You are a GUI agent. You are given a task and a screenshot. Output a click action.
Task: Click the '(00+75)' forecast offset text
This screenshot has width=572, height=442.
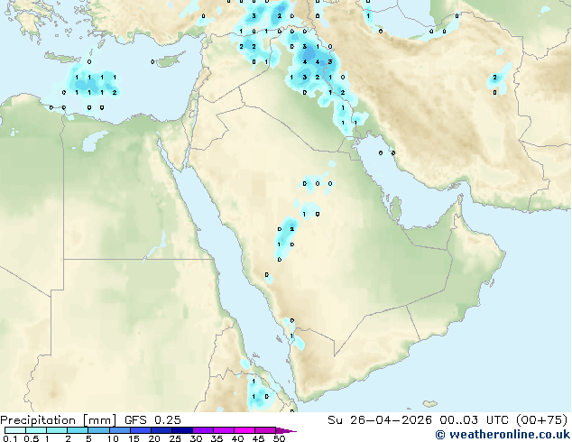click(541, 420)
